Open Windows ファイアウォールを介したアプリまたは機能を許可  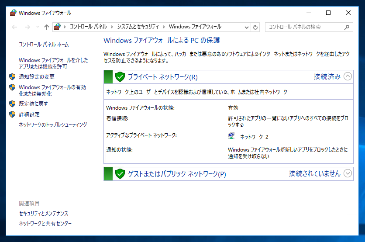point(53,63)
